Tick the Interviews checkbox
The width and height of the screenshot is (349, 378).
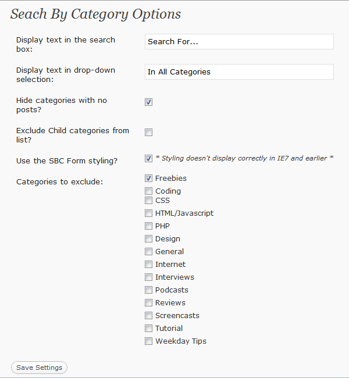(x=148, y=277)
